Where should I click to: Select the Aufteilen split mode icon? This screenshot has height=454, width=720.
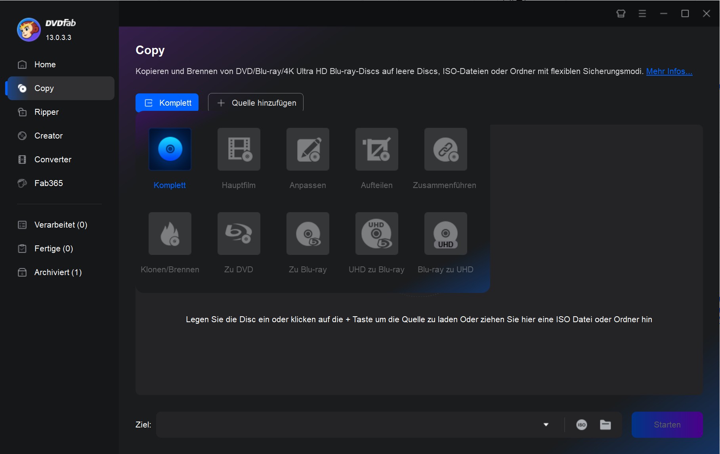376,149
